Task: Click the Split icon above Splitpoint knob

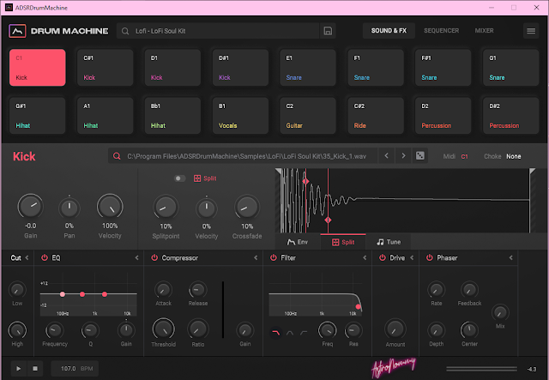Action: click(x=197, y=178)
